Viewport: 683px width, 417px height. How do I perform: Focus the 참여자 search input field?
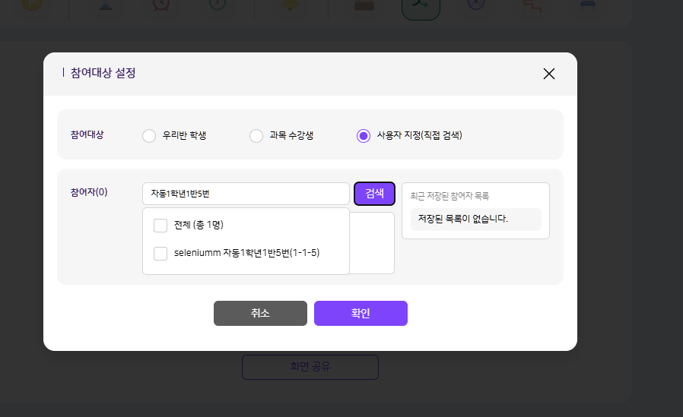245,194
